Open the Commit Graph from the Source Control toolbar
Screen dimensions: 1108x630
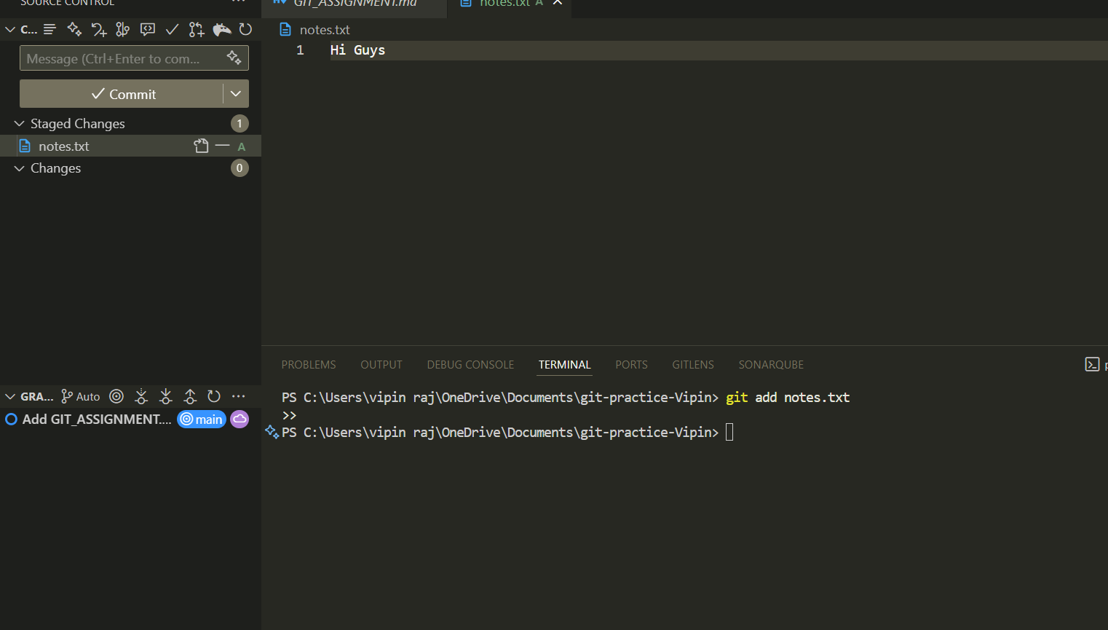coord(122,29)
